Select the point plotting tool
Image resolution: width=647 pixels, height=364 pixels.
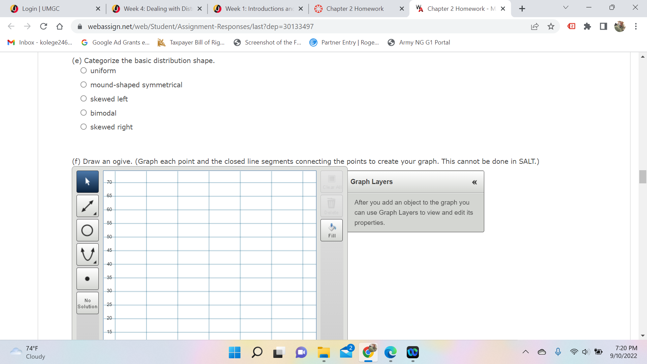(87, 279)
